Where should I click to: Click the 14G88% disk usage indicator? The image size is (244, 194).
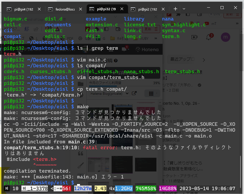(x=167, y=188)
